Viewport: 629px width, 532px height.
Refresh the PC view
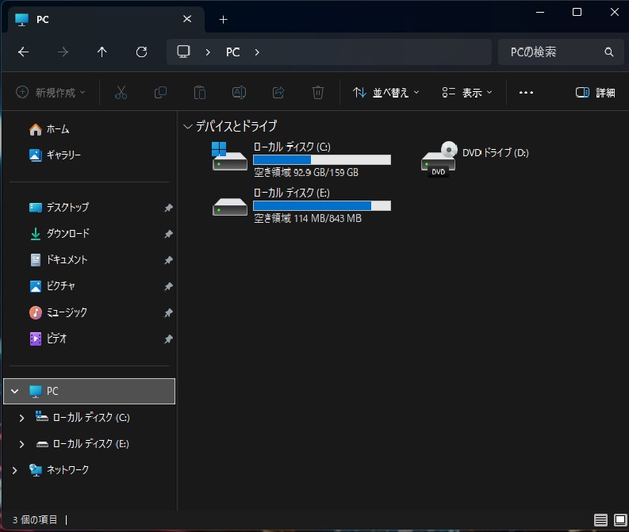[141, 52]
